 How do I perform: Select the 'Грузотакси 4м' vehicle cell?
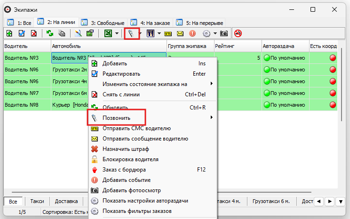70,81
